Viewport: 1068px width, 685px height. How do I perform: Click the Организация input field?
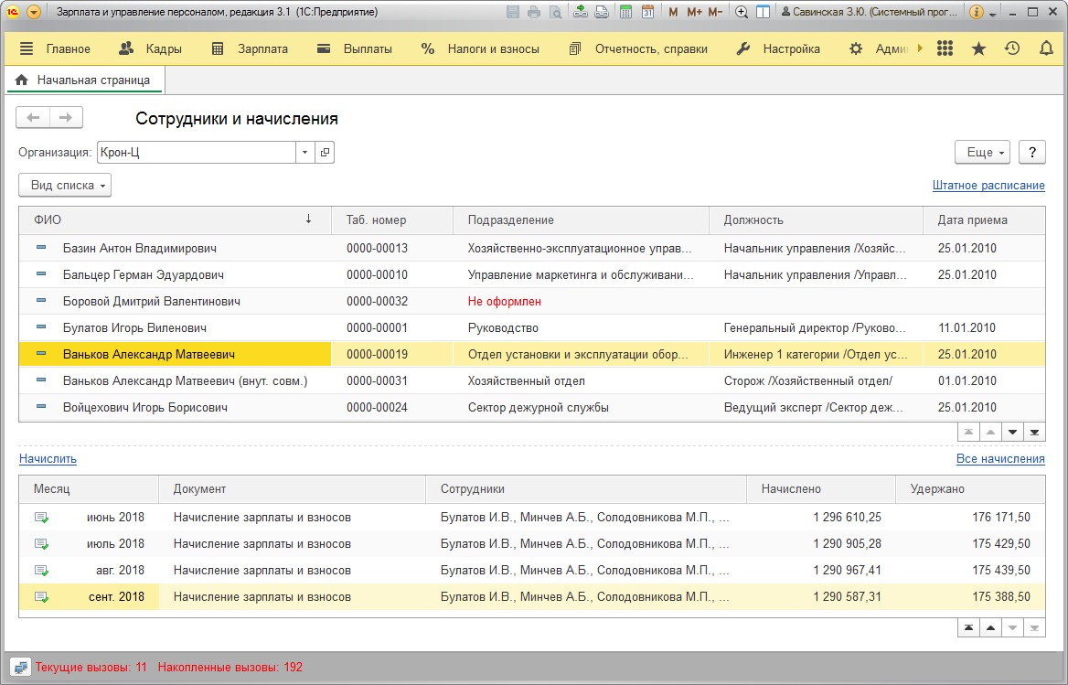[x=197, y=153]
